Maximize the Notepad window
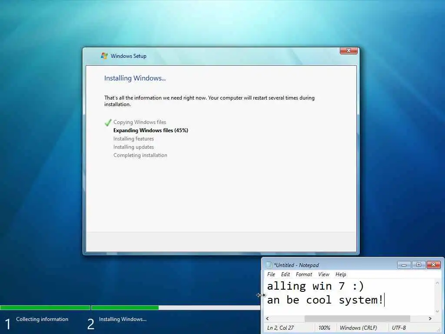Viewport: 445px width, 334px height. [418, 265]
